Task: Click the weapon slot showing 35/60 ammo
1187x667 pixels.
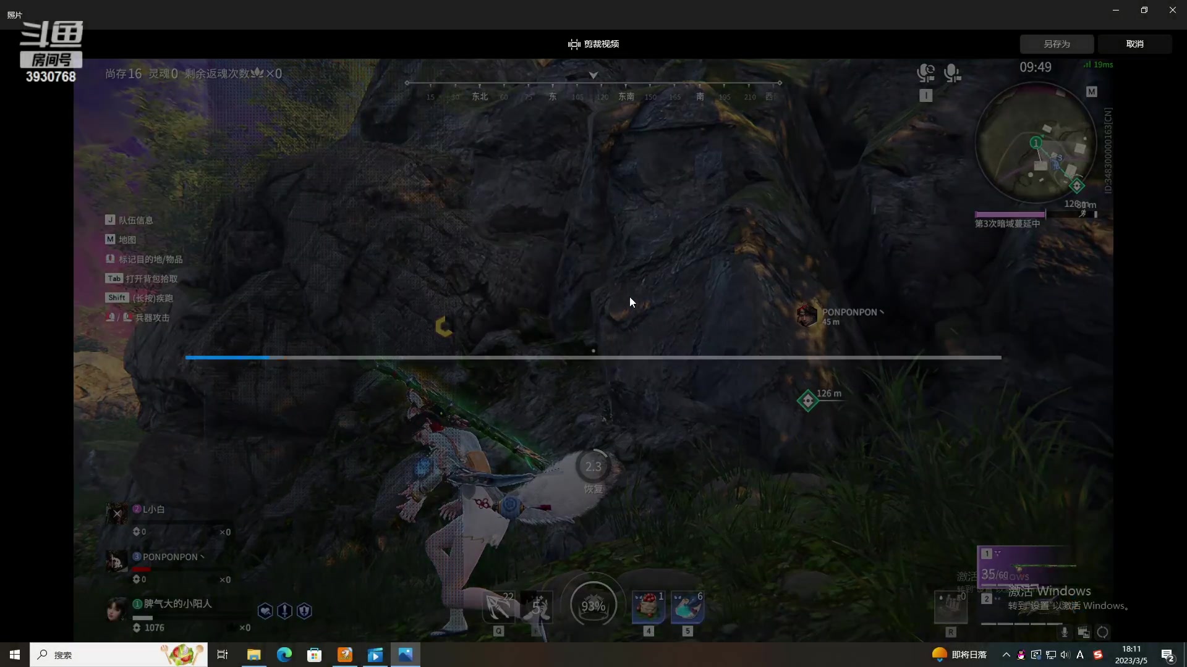Action: [x=1026, y=566]
